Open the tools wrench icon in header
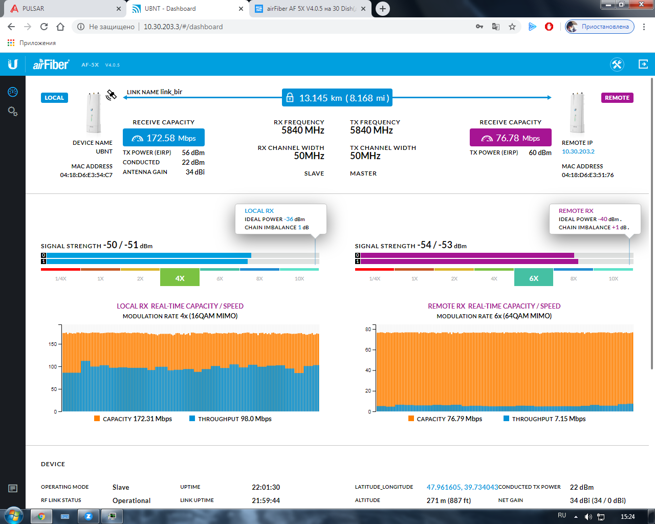Image resolution: width=655 pixels, height=524 pixels. pos(617,64)
